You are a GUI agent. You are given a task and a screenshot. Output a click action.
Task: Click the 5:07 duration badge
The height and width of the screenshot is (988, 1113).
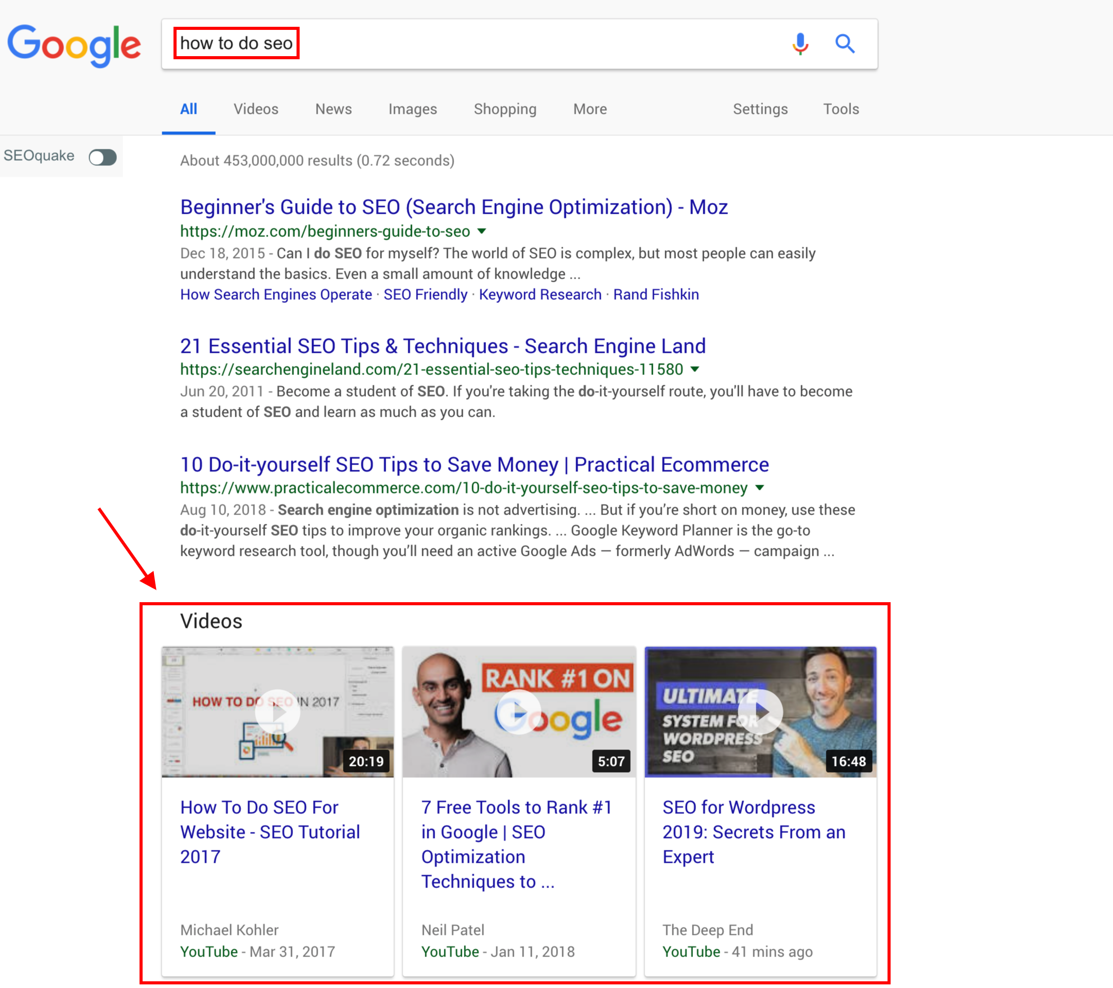611,761
